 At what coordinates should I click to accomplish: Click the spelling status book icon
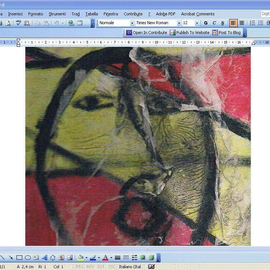(x=151, y=267)
